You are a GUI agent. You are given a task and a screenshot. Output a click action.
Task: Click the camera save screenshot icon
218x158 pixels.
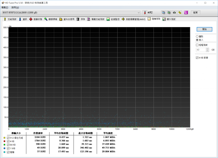coord(174,13)
